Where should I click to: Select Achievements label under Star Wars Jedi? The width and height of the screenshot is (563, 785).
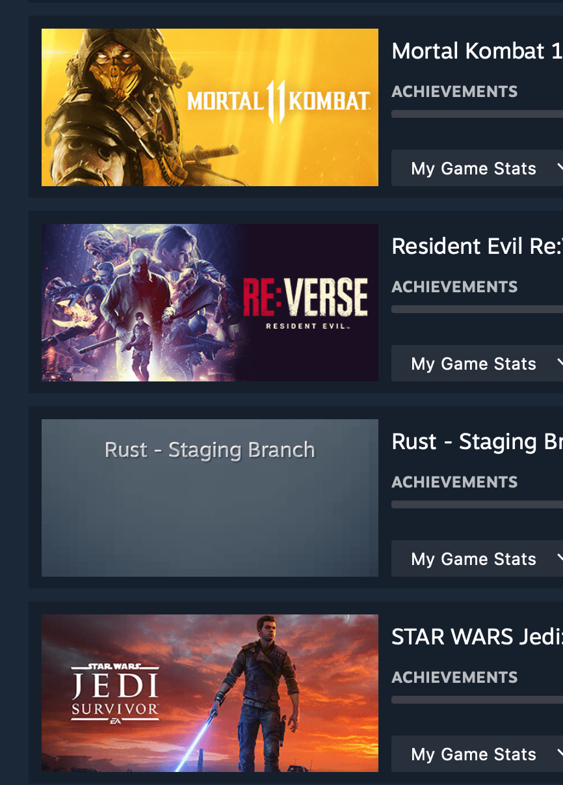pos(454,678)
